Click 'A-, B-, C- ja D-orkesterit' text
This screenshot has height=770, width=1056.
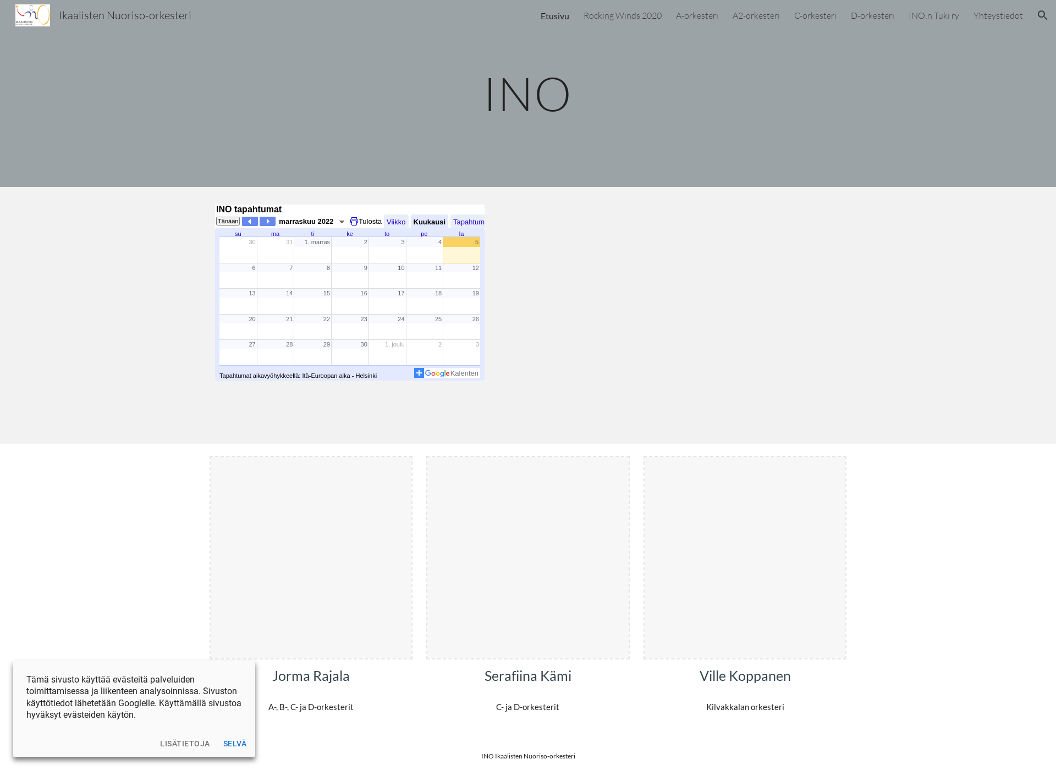(311, 707)
